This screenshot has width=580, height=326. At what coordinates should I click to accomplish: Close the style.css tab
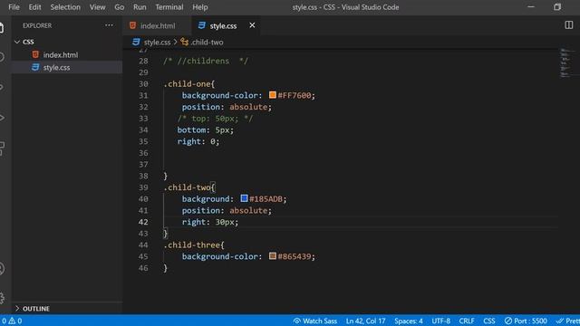[x=252, y=25]
